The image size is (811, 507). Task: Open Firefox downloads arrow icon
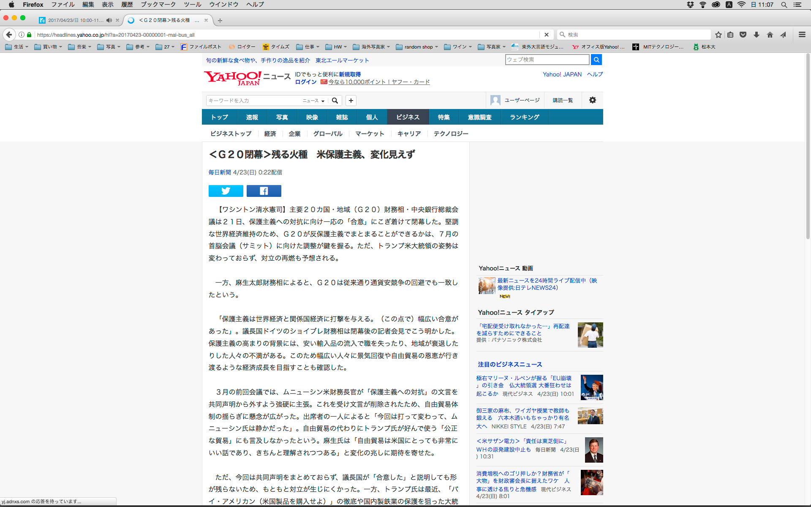coord(757,35)
